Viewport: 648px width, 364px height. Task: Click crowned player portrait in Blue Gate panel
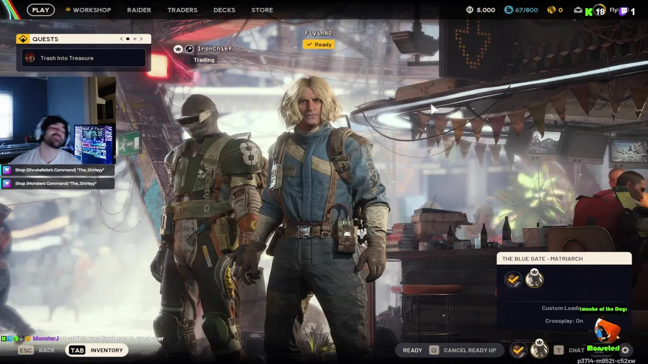pyautogui.click(x=534, y=279)
